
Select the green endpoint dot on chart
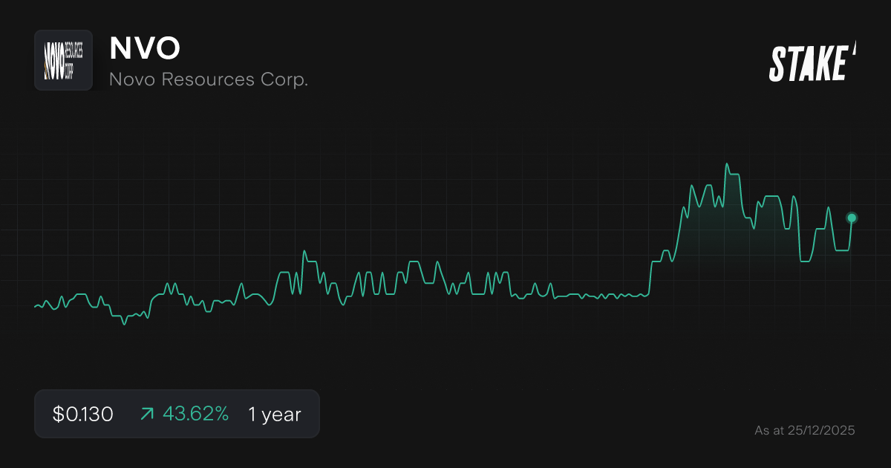[851, 218]
